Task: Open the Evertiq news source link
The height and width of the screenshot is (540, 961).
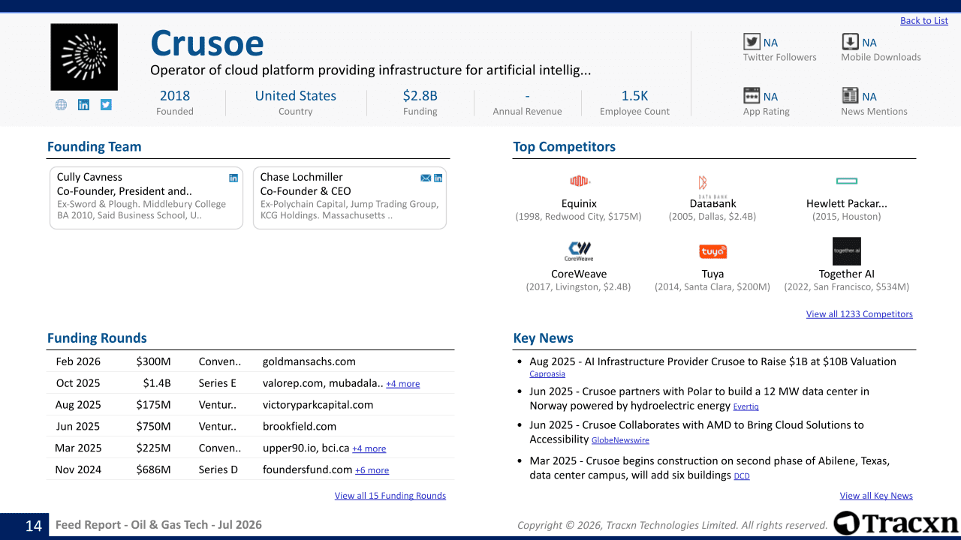Action: click(746, 406)
